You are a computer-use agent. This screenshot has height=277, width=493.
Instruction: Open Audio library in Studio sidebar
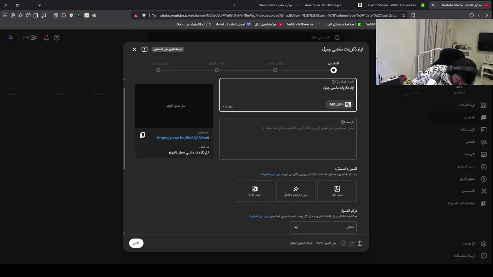tap(467, 204)
